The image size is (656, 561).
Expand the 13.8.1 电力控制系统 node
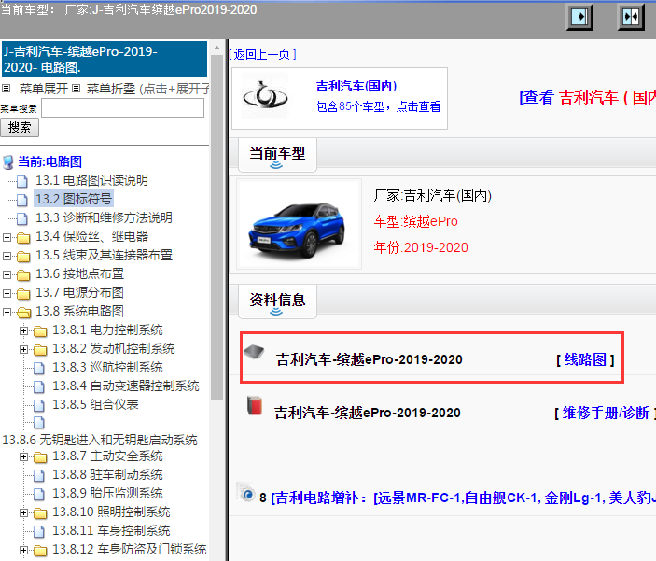24,330
